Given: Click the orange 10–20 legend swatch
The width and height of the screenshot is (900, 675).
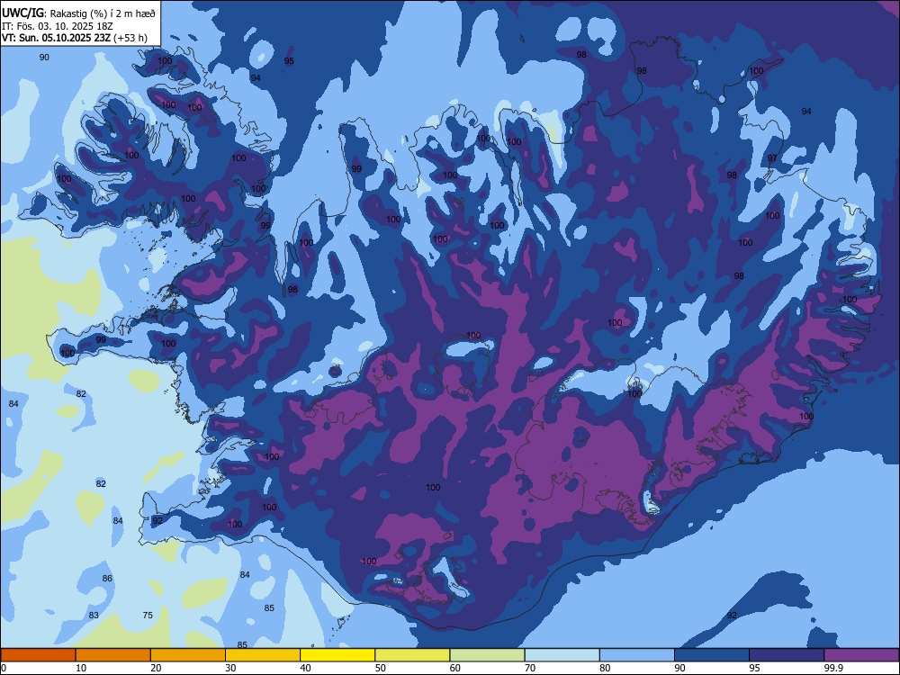Looking at the screenshot, I should 113,655.
